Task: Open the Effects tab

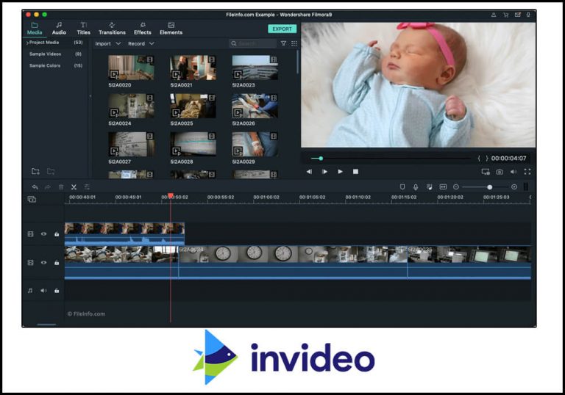Action: pyautogui.click(x=142, y=29)
